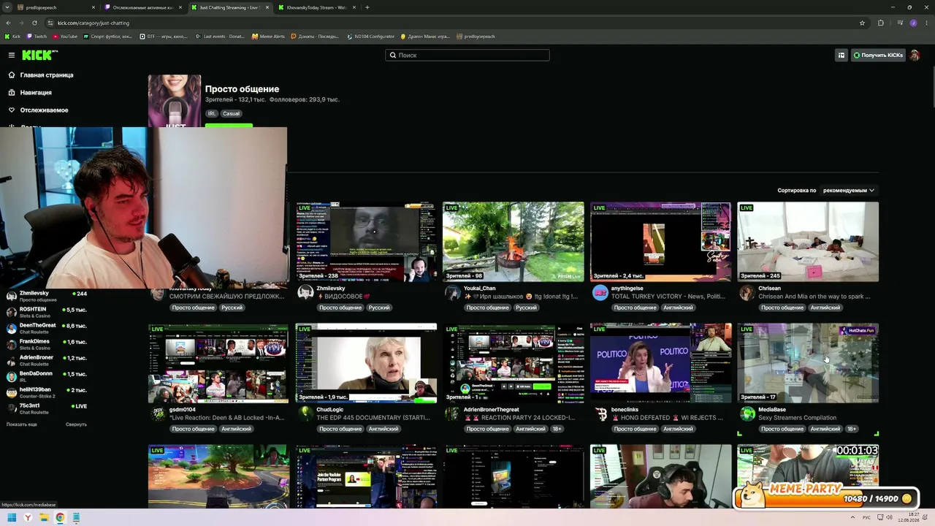The height and width of the screenshot is (526, 935).
Task: Click the heart icon beside Отслеживаемое
Action: (12, 110)
